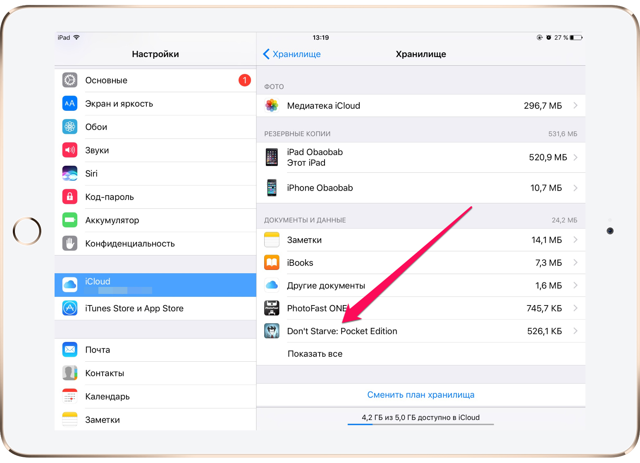Open chevron on iBooks row
The width and height of the screenshot is (640, 463).
[x=576, y=263]
